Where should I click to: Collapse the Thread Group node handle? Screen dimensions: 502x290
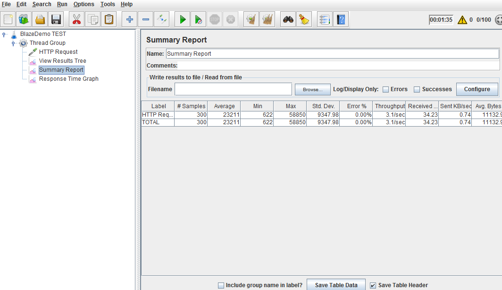pyautogui.click(x=14, y=43)
